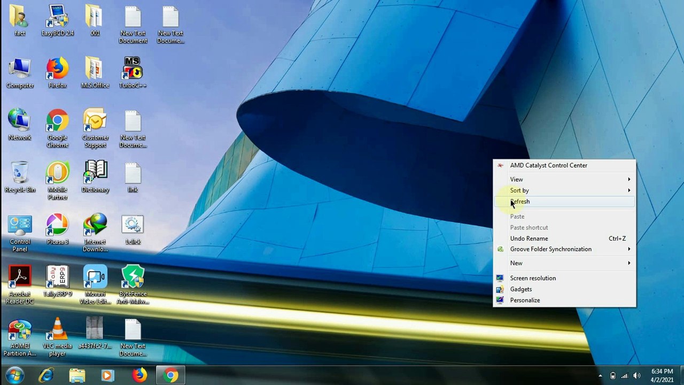Select the ByteFence Anti-Malware shortcut
The image size is (684, 385).
(133, 285)
